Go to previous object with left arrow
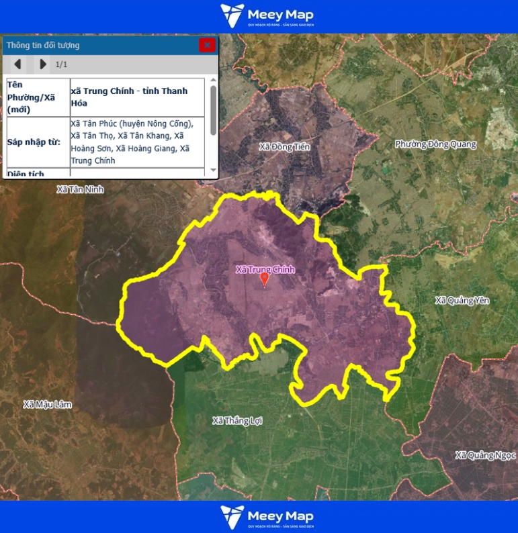This screenshot has width=518, height=533. point(18,64)
